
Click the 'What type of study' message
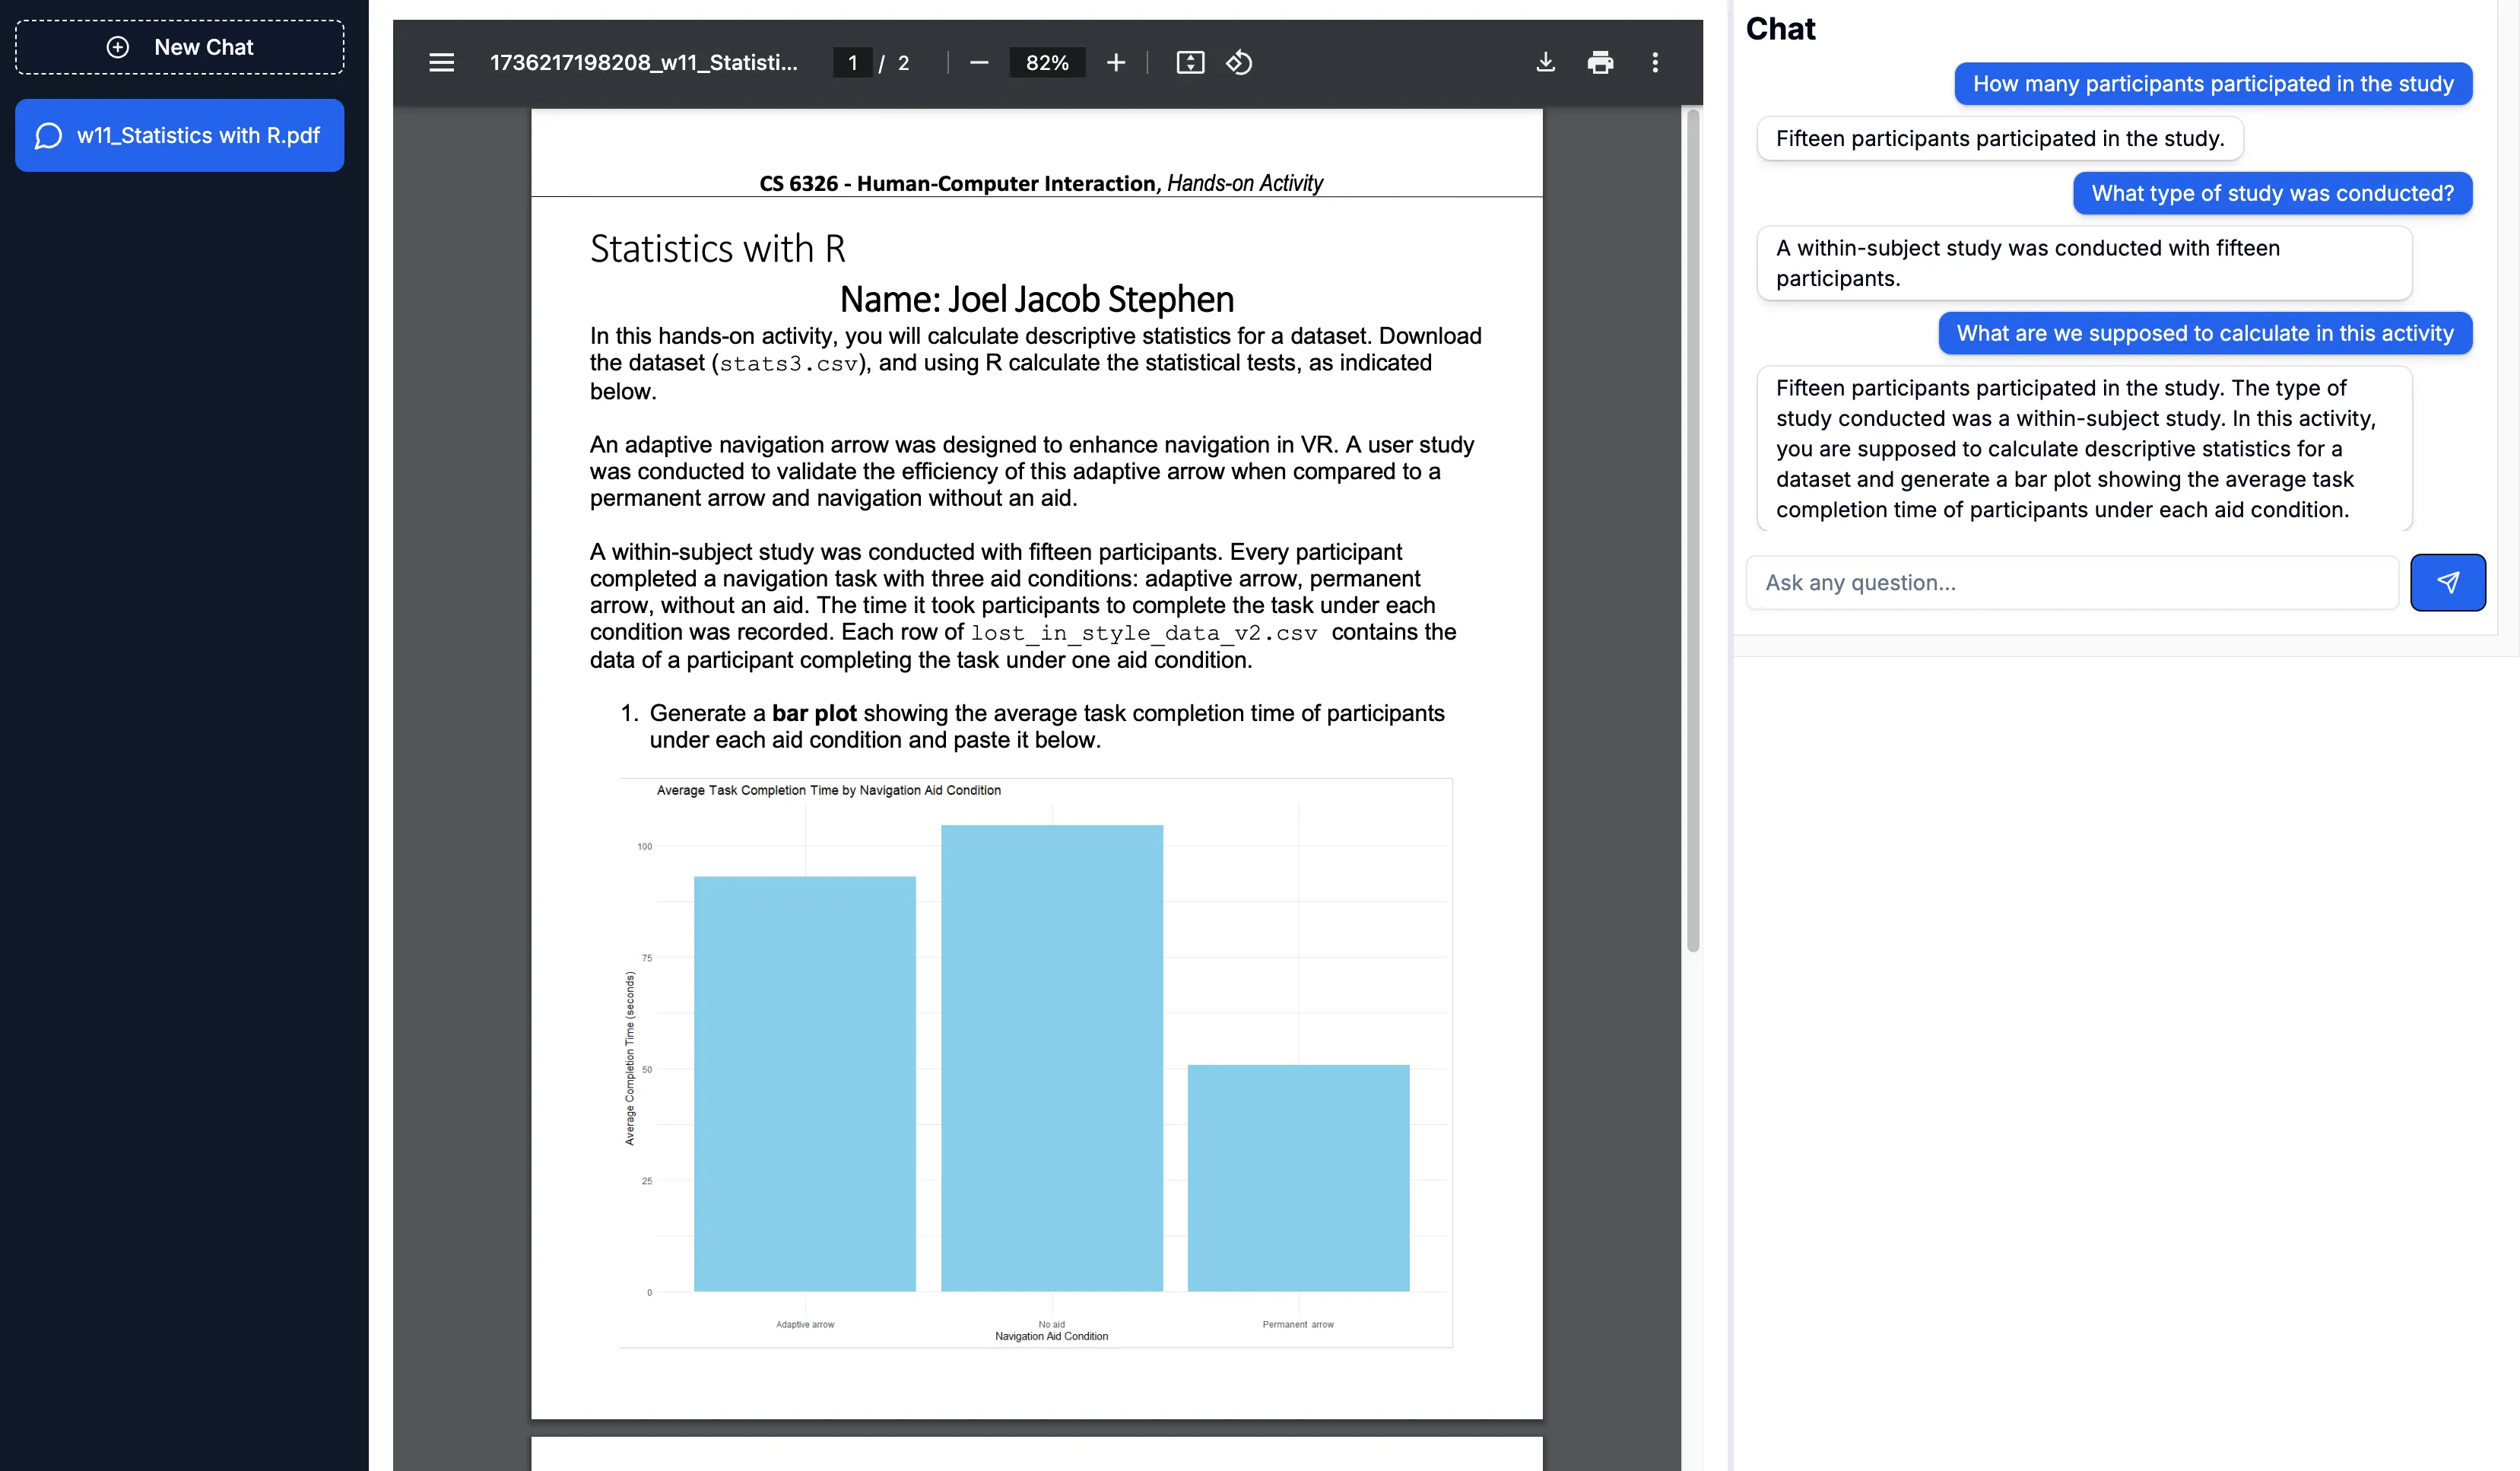tap(2272, 193)
